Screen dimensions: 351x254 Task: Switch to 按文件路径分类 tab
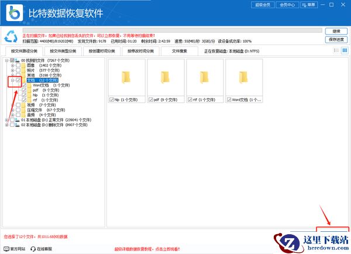(24, 51)
